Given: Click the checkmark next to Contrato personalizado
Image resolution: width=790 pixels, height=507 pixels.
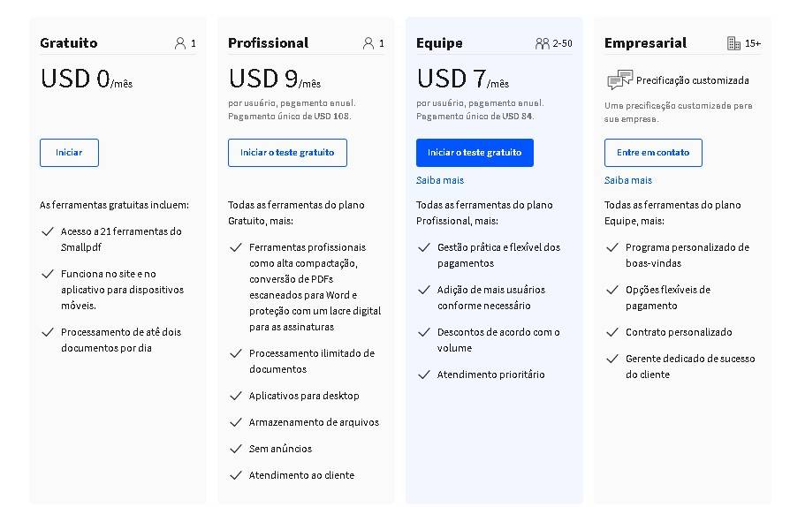Looking at the screenshot, I should (612, 332).
